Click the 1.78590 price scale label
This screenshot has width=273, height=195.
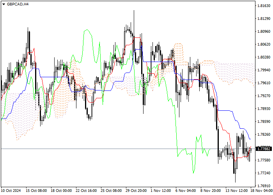[264, 122]
